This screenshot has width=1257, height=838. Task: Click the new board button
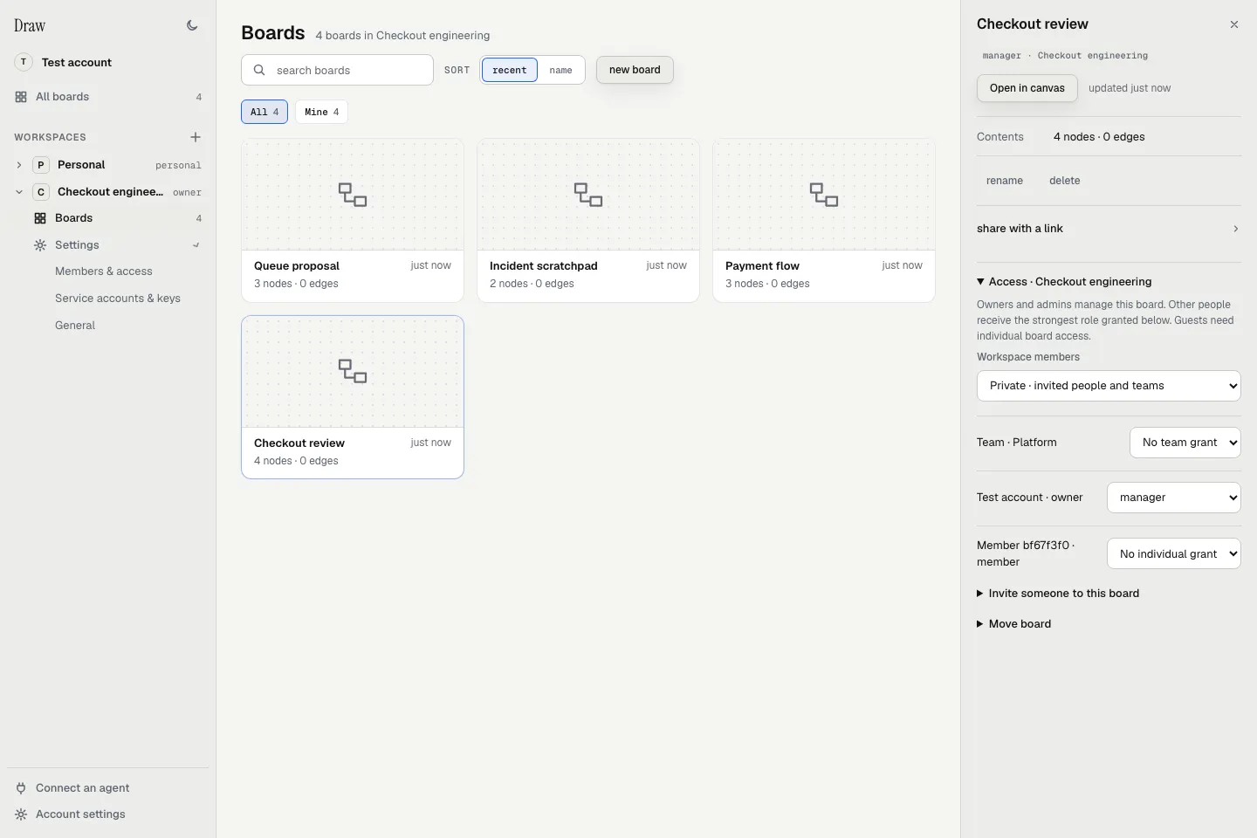click(635, 70)
